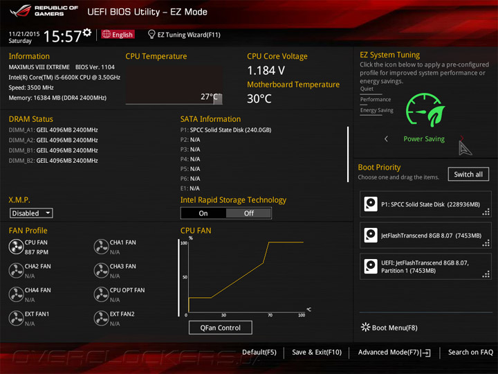Select UEFI JetFlashTranscend Partition 1 boot entry
This screenshot has height=374, width=498.
tap(425, 267)
